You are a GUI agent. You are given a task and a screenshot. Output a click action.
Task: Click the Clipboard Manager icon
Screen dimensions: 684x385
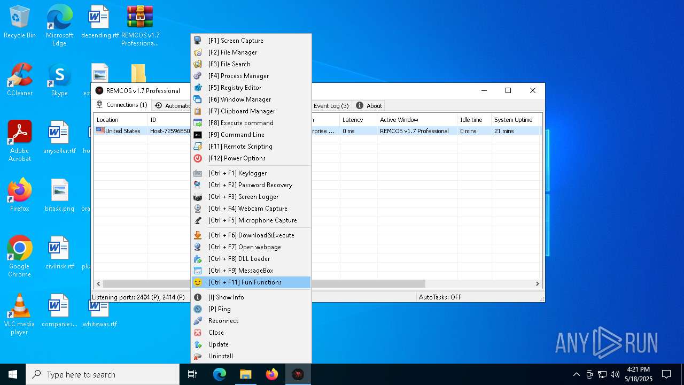coord(198,111)
